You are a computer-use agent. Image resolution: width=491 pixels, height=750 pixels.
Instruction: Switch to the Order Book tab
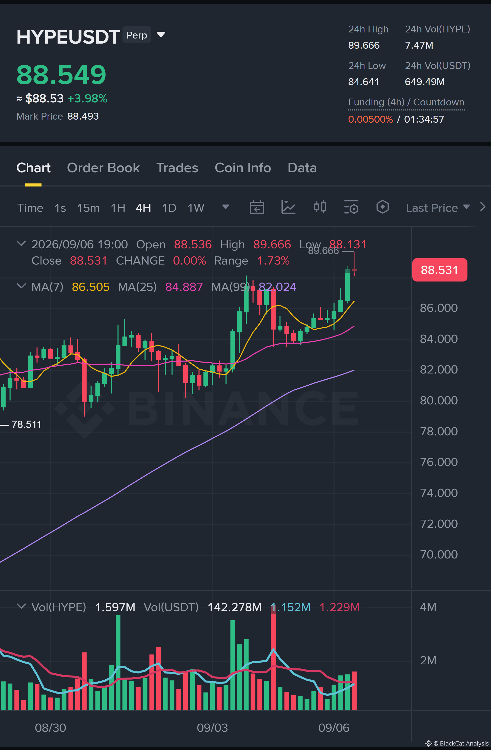103,168
